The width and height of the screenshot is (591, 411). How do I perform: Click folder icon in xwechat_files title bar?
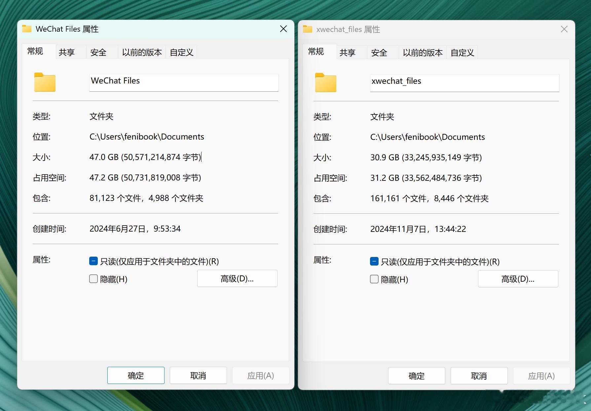click(308, 29)
